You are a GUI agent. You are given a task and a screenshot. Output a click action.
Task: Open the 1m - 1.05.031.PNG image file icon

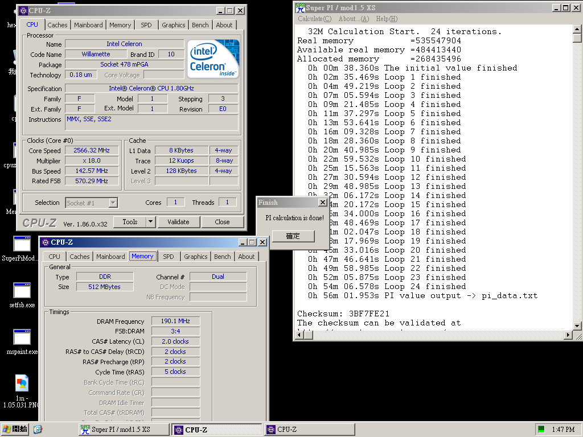[22, 383]
